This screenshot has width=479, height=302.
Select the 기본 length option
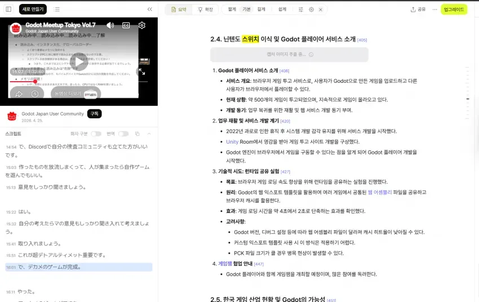point(246,10)
